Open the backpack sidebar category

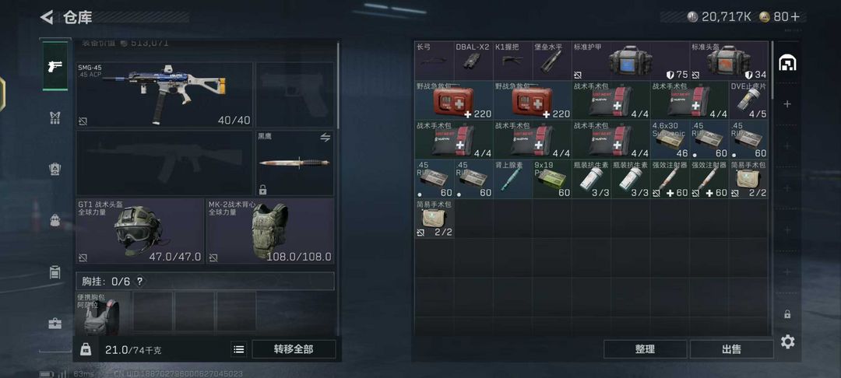55,220
